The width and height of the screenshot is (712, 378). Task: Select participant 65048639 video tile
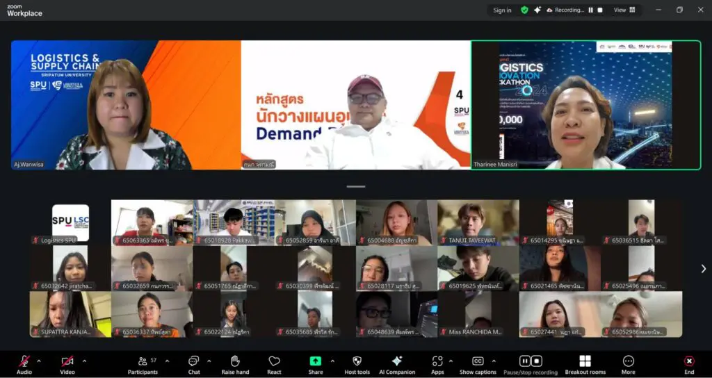397,314
